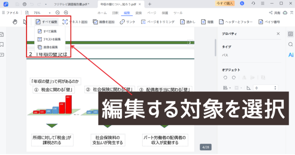Expand the object align options dropdown
Image resolution: width=295 pixels, height=155 pixels.
click(x=230, y=88)
